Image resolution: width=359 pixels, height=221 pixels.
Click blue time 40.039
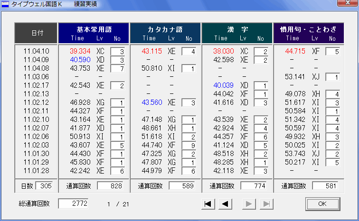click(x=224, y=85)
